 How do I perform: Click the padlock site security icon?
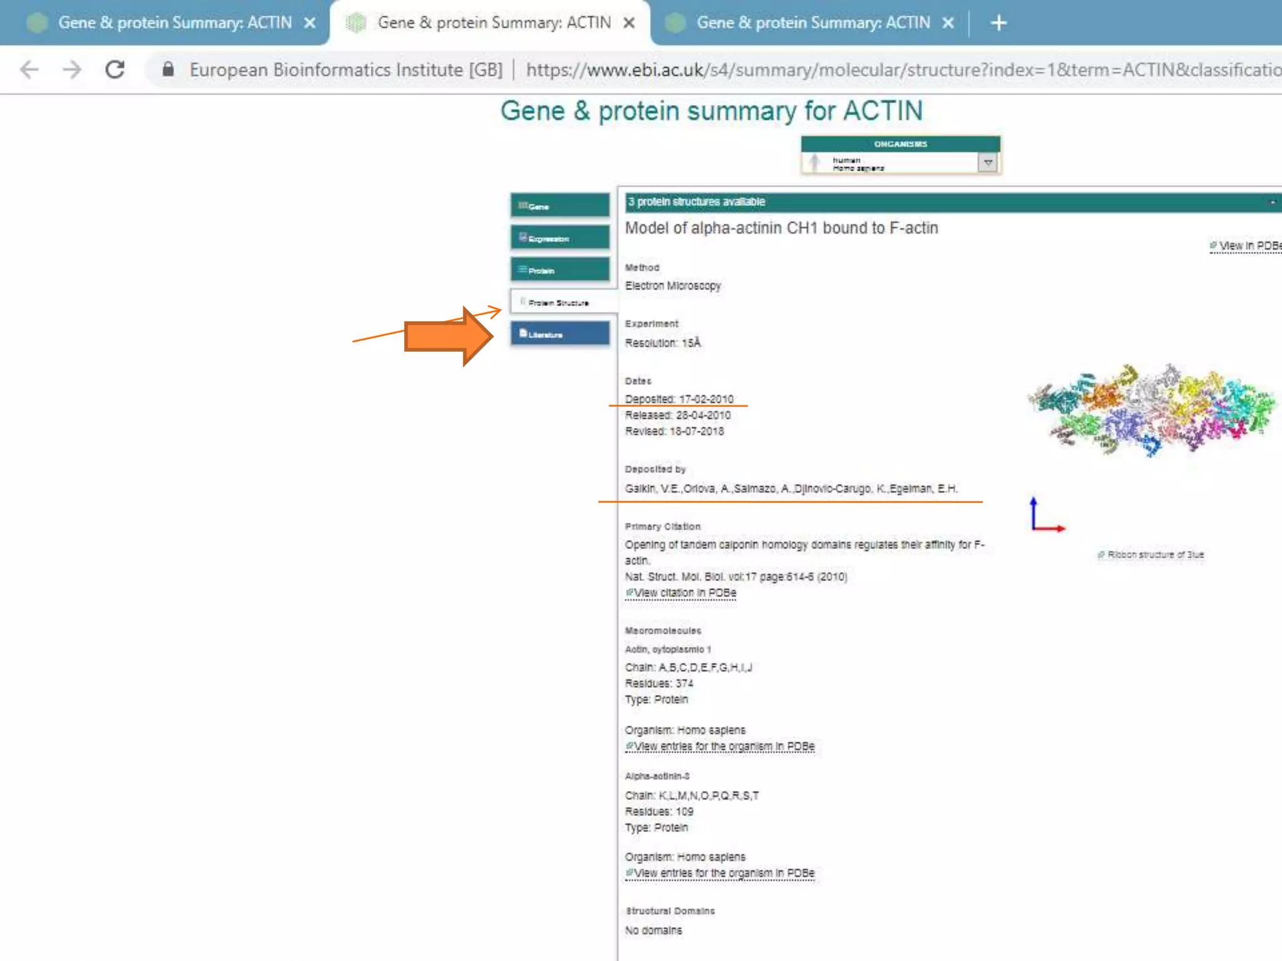(168, 69)
